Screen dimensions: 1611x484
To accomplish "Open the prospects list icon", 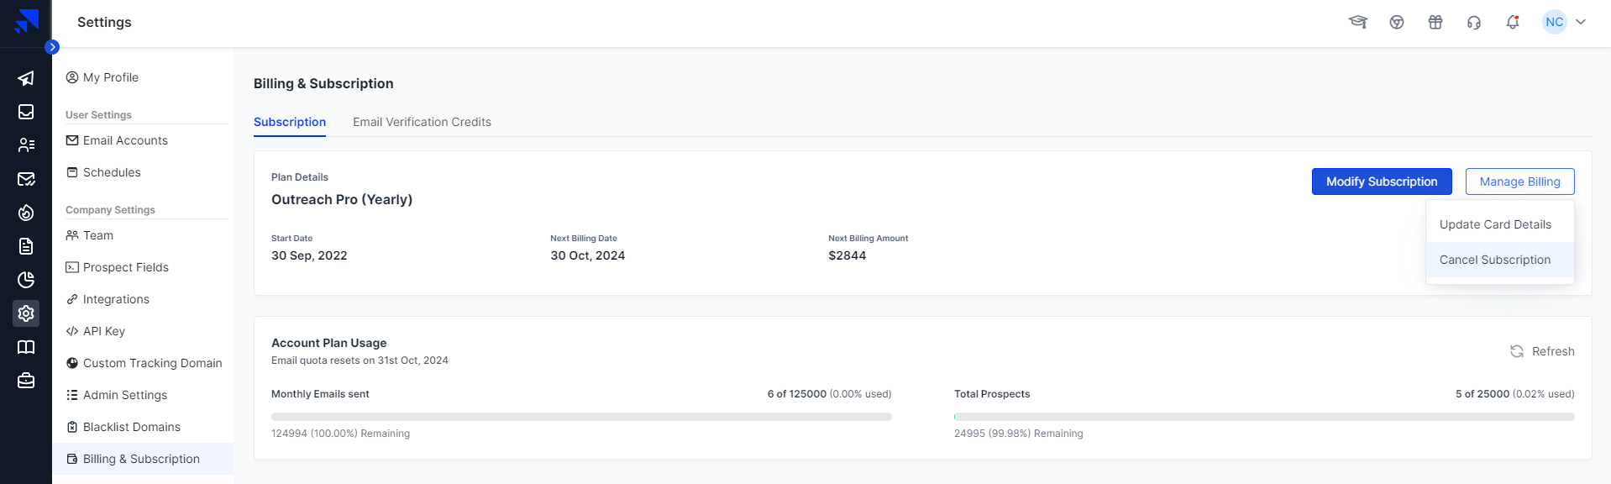I will [x=26, y=145].
